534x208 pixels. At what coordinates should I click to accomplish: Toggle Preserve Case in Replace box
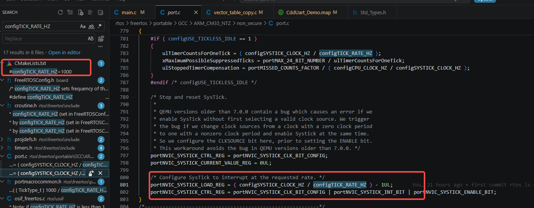tap(91, 38)
